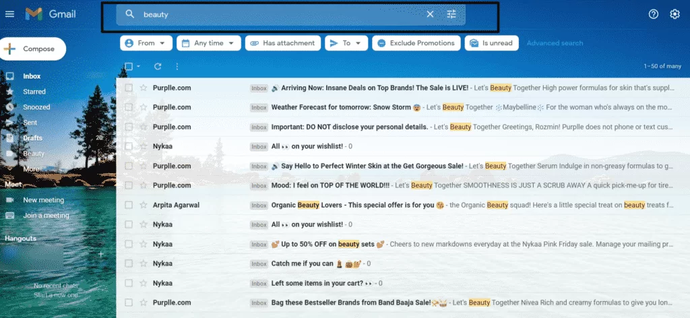Click the Gmail logo
This screenshot has height=318, width=690.
[50, 14]
